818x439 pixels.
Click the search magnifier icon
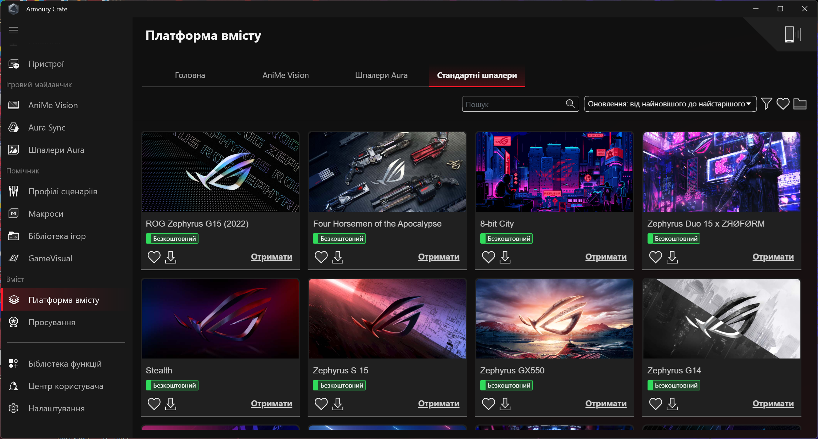(570, 104)
